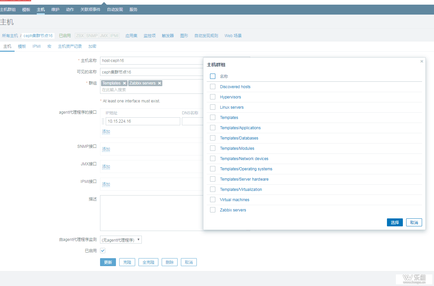This screenshot has height=286, width=434.
Task: Focus the 可见的名称 input field
Action: pyautogui.click(x=151, y=72)
